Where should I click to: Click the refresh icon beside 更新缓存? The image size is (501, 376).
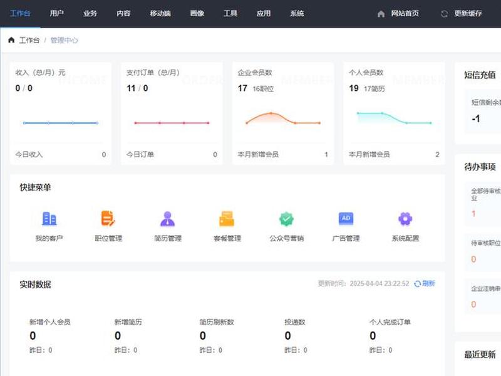(444, 14)
